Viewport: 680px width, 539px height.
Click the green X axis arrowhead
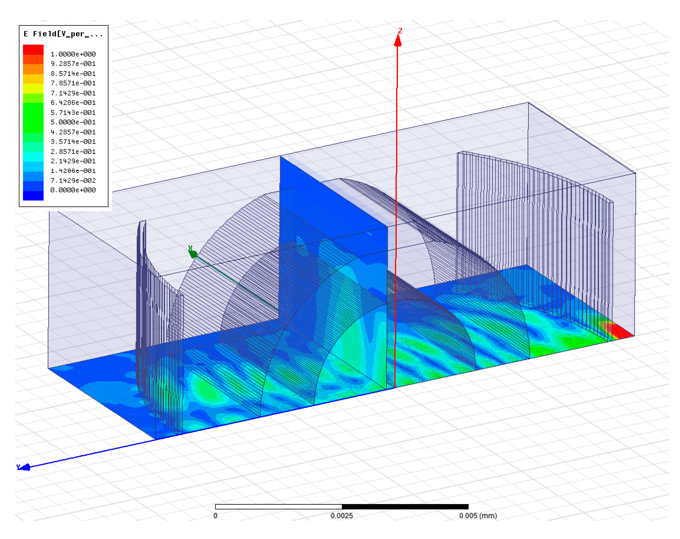pyautogui.click(x=193, y=254)
